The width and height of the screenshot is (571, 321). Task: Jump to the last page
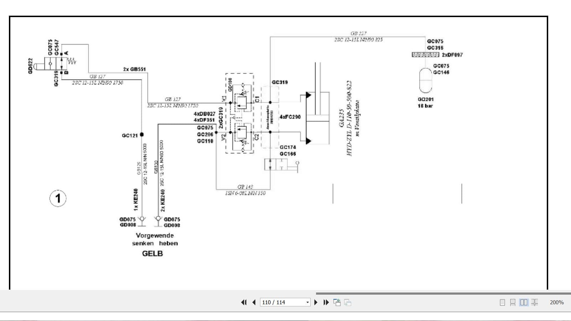point(326,302)
